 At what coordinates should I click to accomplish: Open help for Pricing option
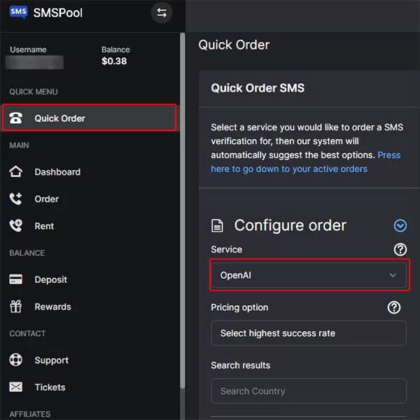point(393,307)
